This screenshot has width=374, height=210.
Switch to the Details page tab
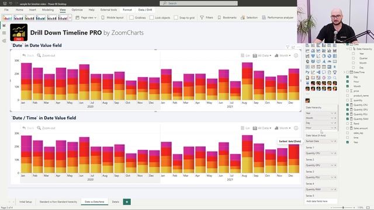116,202
